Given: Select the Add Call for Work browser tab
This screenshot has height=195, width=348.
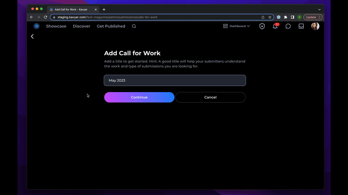Looking at the screenshot, I should (x=73, y=9).
